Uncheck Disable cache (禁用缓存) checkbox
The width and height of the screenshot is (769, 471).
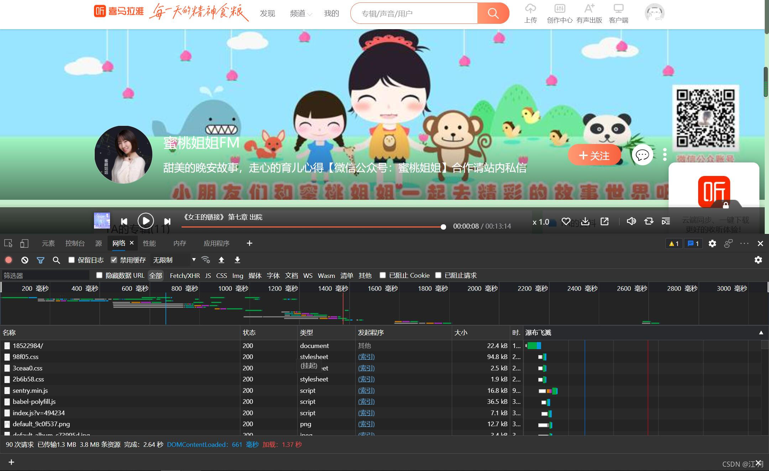coord(114,260)
